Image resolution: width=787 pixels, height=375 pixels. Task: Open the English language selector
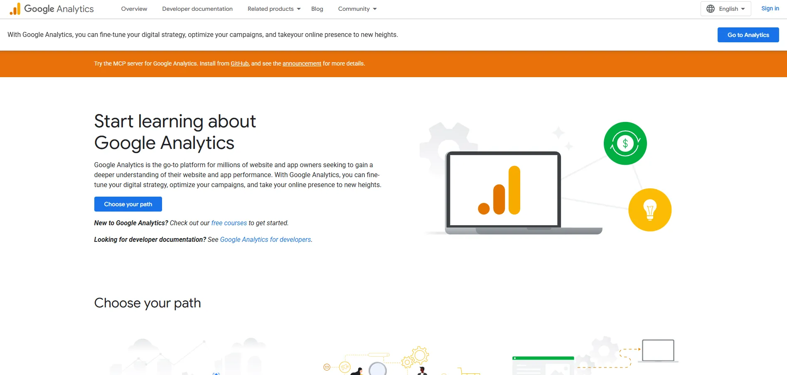(726, 9)
